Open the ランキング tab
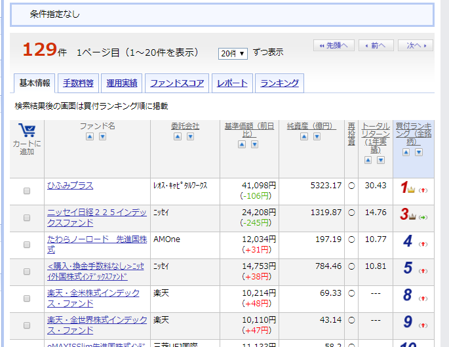The image size is (449, 347). click(279, 83)
